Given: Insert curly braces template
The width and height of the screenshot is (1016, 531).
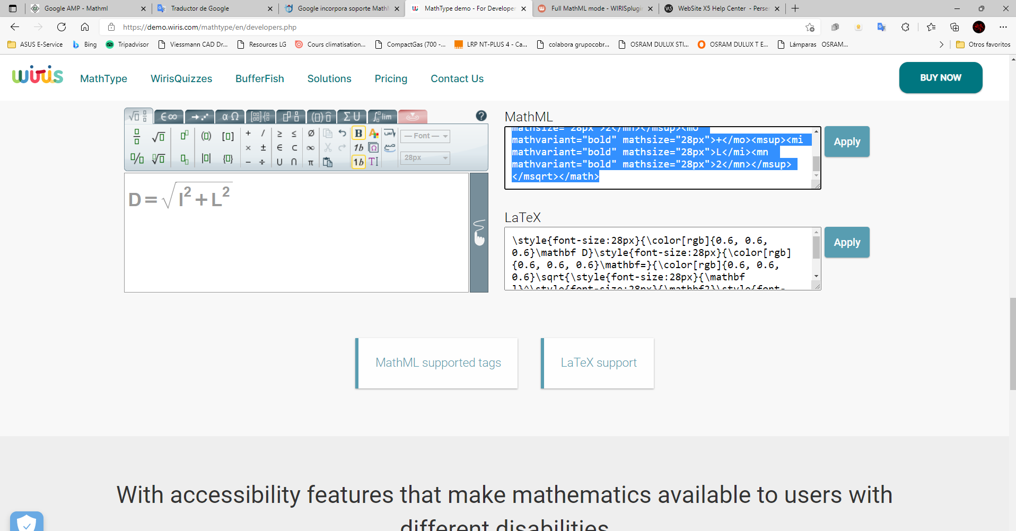Looking at the screenshot, I should click(x=228, y=158).
